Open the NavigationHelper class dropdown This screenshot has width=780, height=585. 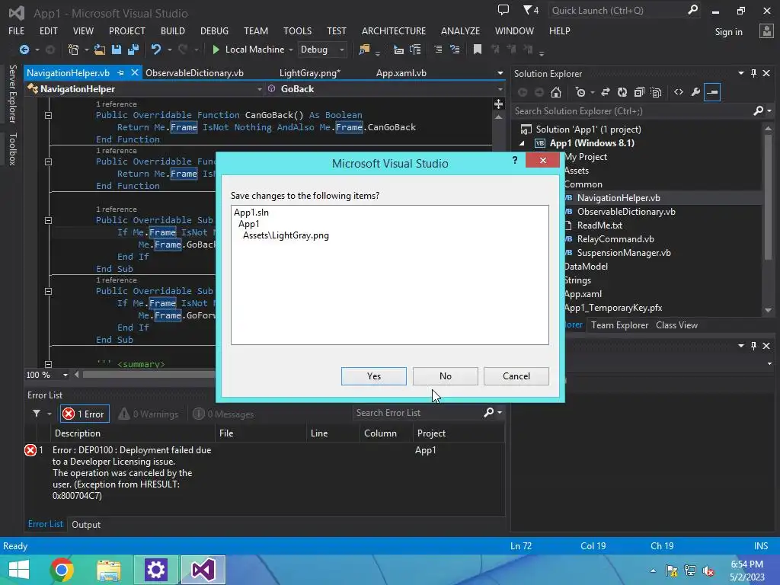click(x=259, y=89)
